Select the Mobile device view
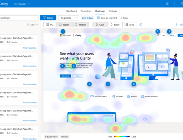183x140 pixels. (81, 24)
